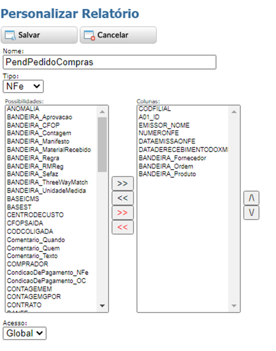Click the Salvar button
The width and height of the screenshot is (276, 351).
pyautogui.click(x=39, y=35)
